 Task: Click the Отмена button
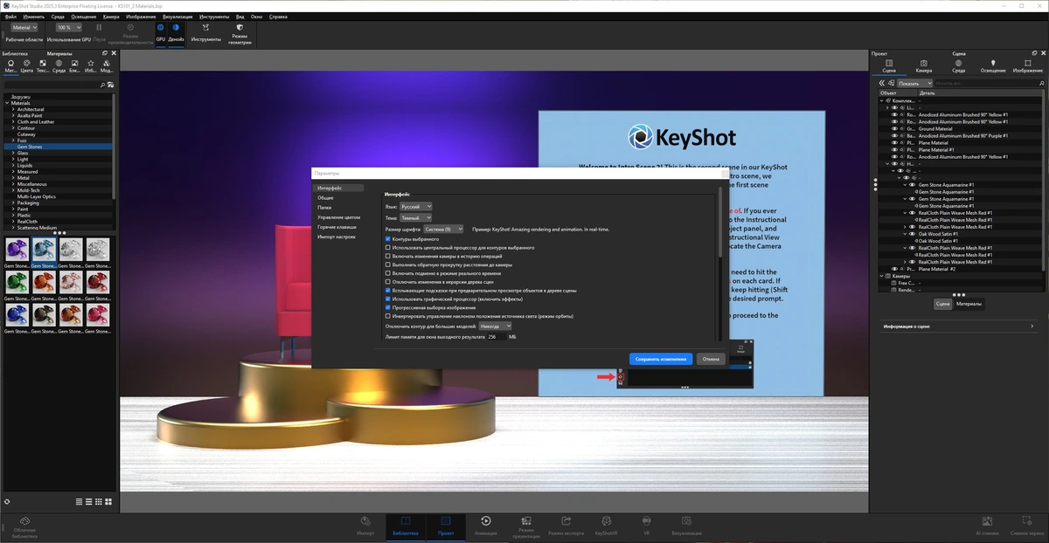pos(711,359)
